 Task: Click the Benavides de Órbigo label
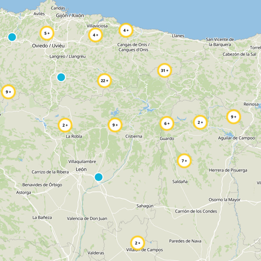pos(42,185)
